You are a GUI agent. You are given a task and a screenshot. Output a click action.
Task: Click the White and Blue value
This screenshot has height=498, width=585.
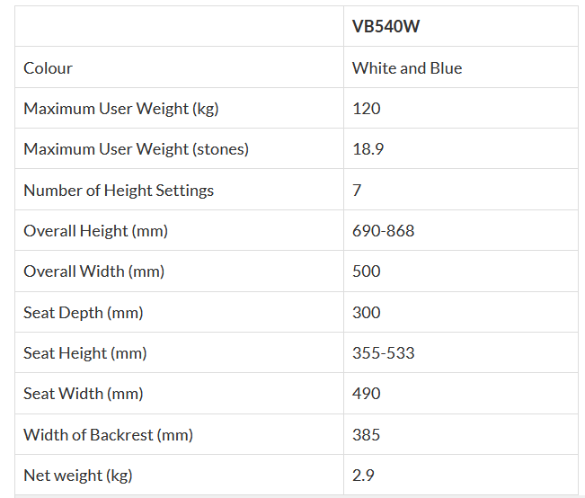(x=407, y=68)
